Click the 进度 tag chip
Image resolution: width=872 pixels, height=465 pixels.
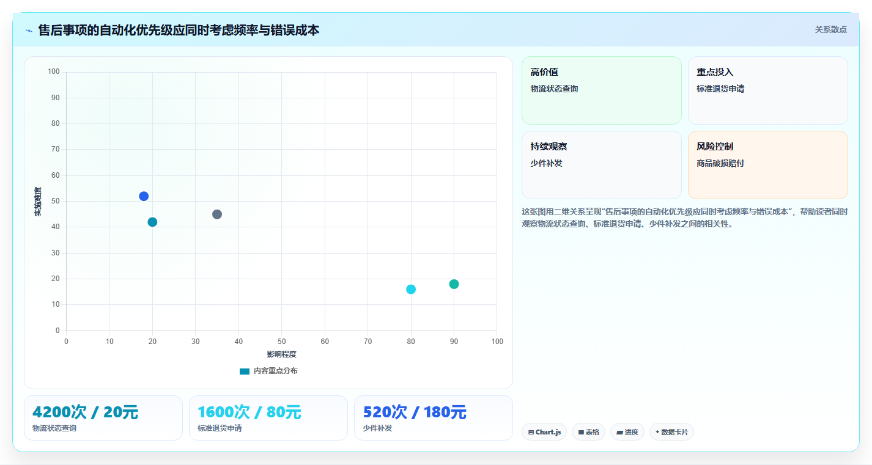tap(627, 432)
